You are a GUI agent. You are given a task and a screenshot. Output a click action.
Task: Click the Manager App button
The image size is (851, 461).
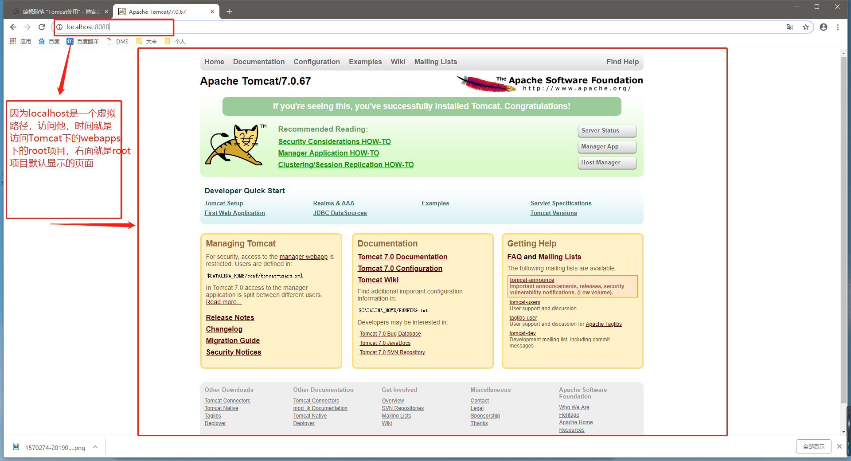(x=607, y=147)
